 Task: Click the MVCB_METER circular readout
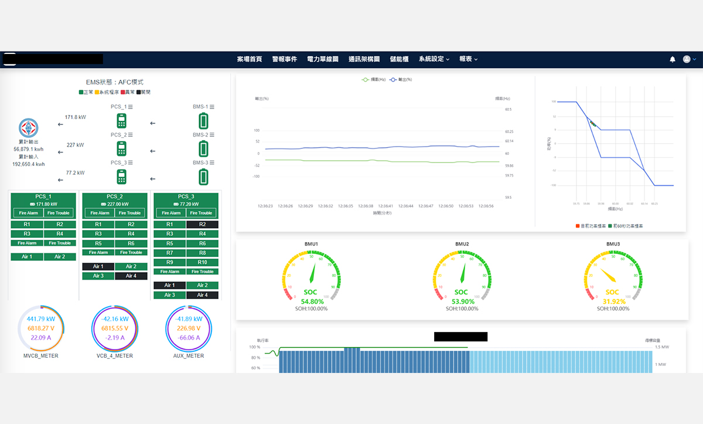pos(42,328)
